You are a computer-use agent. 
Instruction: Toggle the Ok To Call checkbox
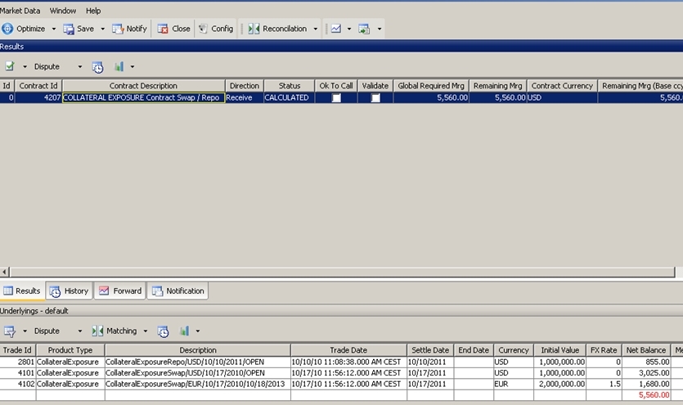[x=336, y=98]
